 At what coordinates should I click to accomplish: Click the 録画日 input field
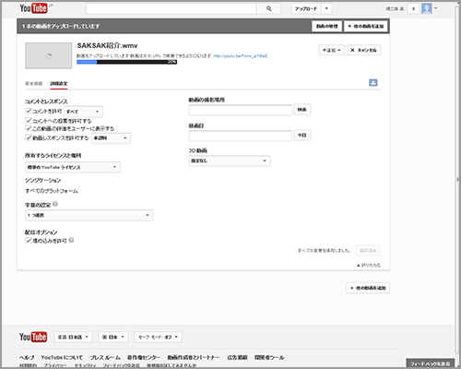click(241, 136)
